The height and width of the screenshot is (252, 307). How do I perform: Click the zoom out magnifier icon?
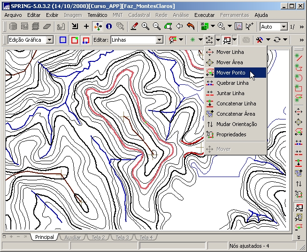point(157,27)
